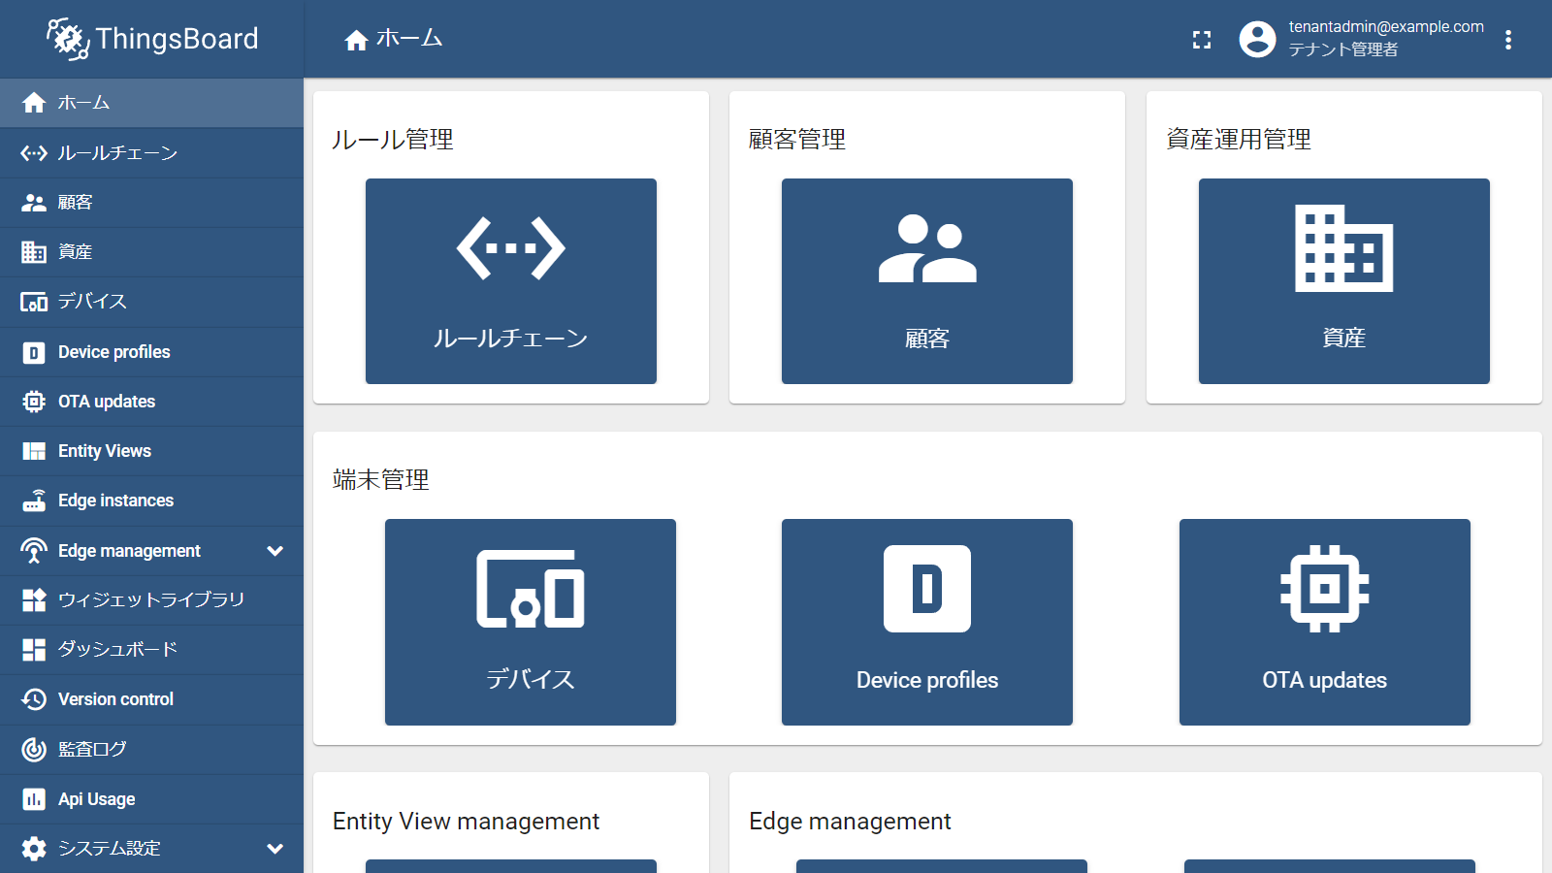
Task: Open the Device profiles card
Action: point(926,622)
